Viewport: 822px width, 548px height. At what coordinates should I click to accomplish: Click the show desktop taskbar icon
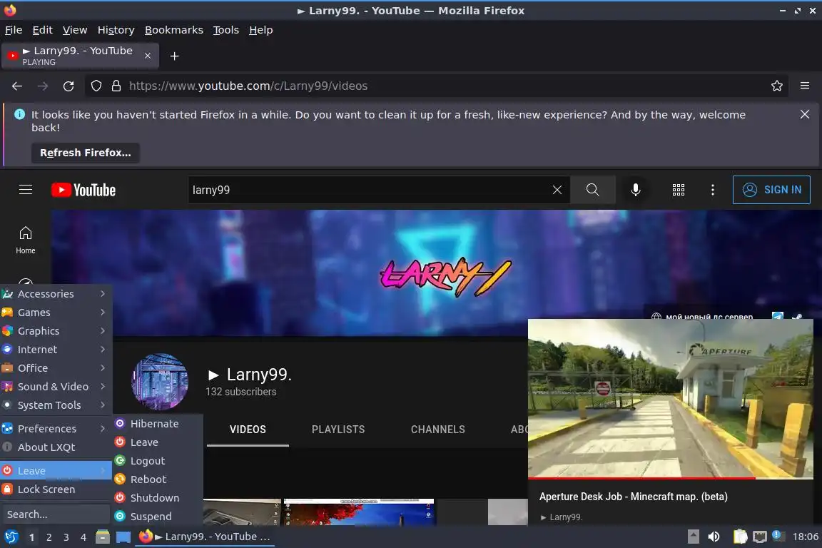pyautogui.click(x=123, y=537)
